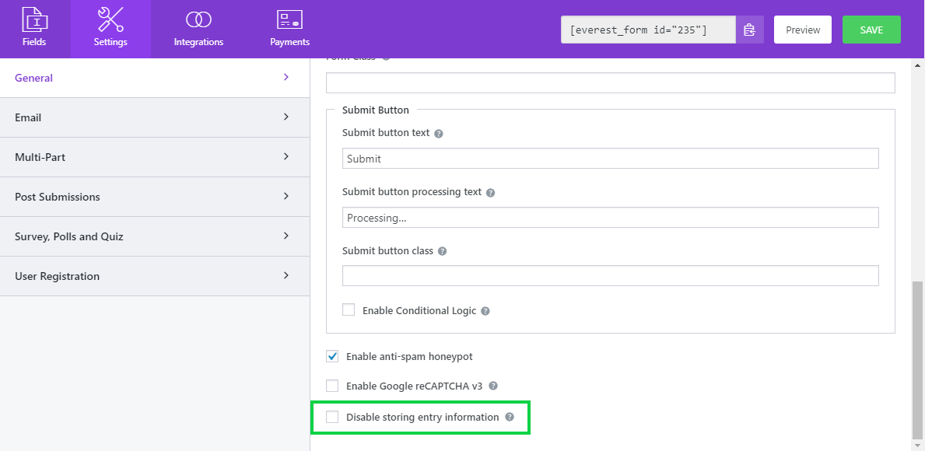Viewport: 925px width, 451px height.
Task: View help icon for Disable storing entry information
Action: tap(510, 417)
